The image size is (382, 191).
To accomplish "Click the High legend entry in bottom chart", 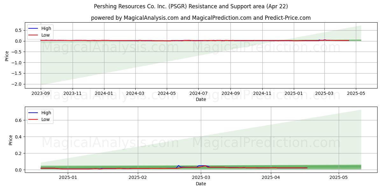I will pyautogui.click(x=40, y=113).
